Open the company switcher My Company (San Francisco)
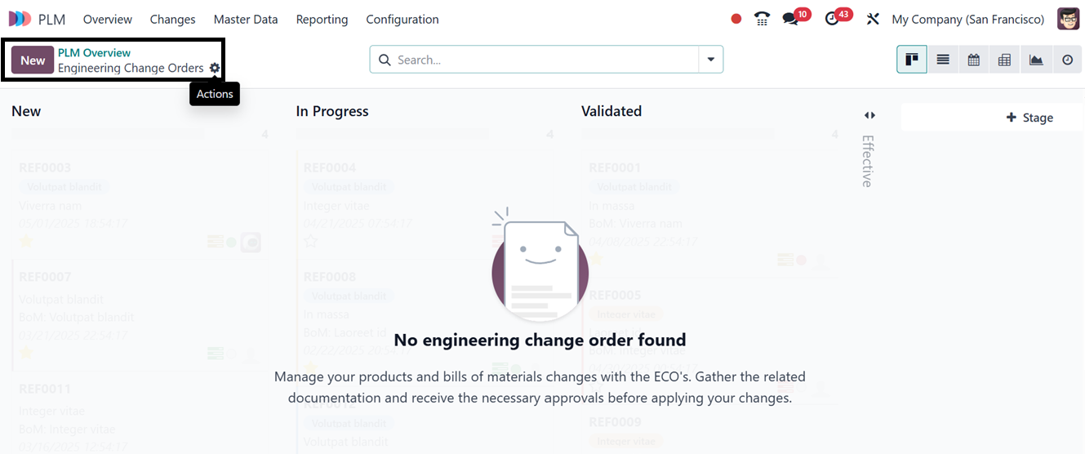 tap(967, 19)
